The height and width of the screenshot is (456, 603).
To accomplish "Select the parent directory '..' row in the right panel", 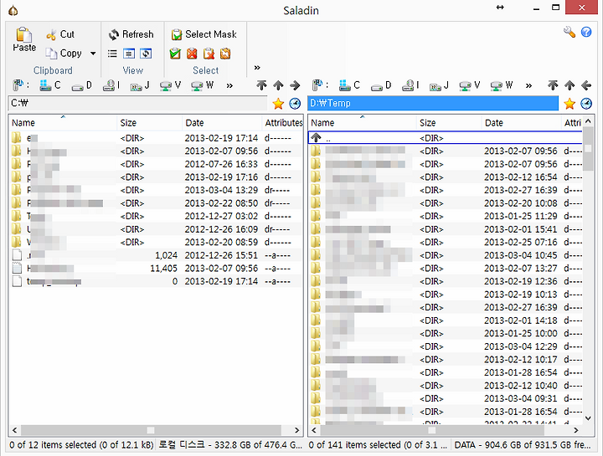I will (x=446, y=138).
